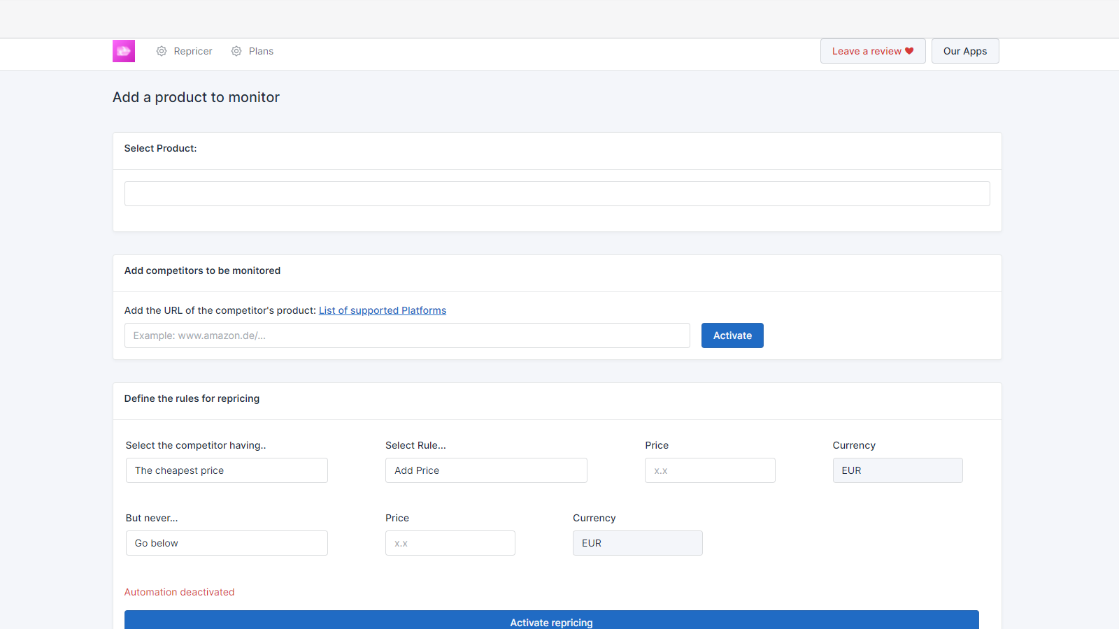Click the gear icon beside Plans
Screen dimensions: 1119x629
coord(236,51)
